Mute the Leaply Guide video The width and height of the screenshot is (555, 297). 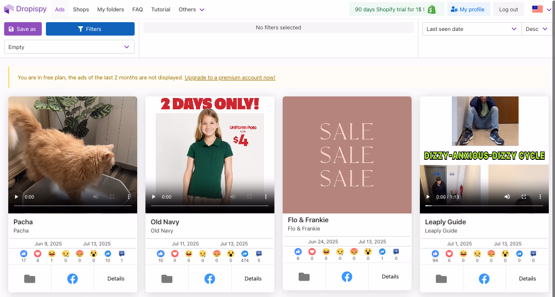(x=507, y=197)
